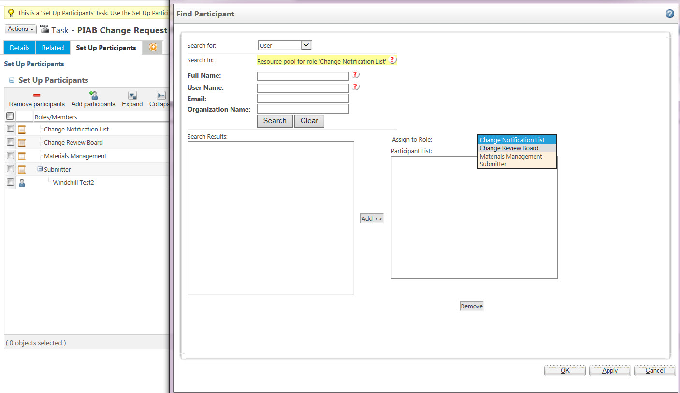Click the Expand toolbar icon
Viewport: 680px width, 393px height.
click(132, 95)
